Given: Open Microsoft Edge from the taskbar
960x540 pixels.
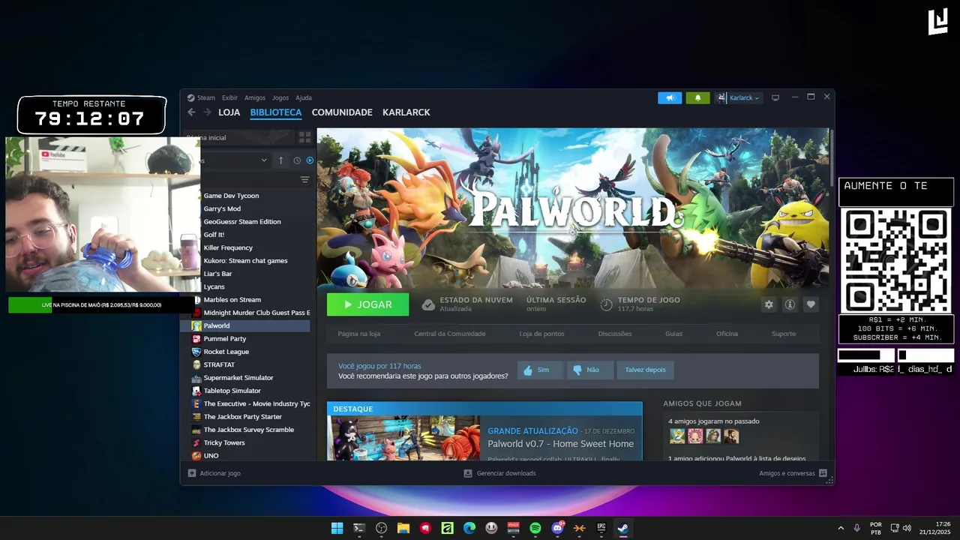Looking at the screenshot, I should pyautogui.click(x=469, y=528).
